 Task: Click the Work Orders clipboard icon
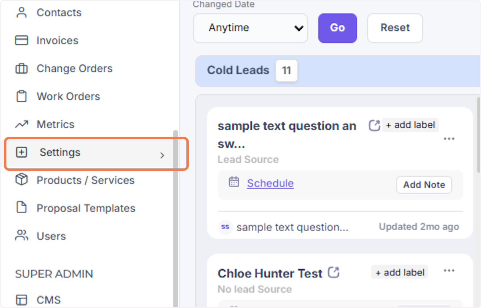[21, 96]
